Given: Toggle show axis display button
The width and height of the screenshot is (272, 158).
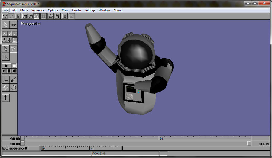Looking at the screenshot, I should click(5, 80).
